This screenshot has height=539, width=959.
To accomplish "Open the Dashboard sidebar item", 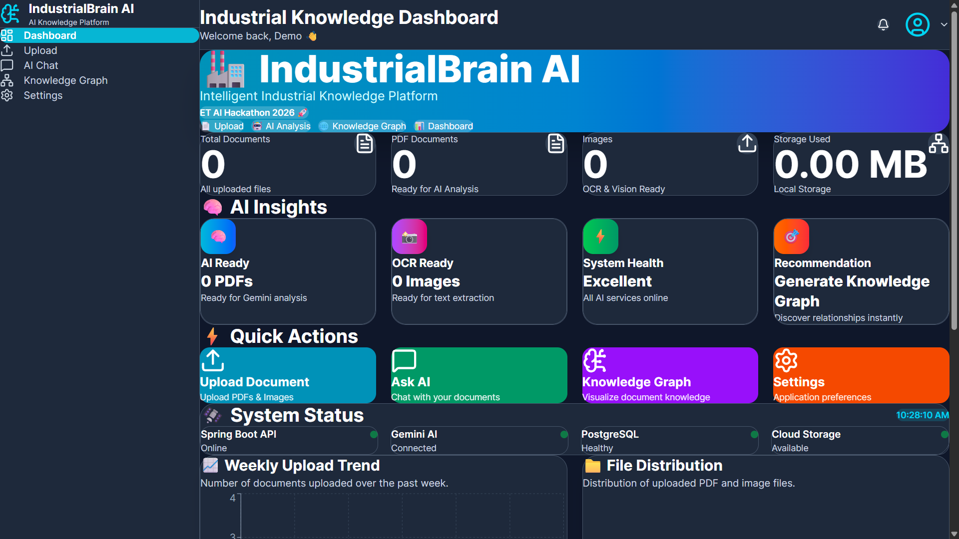I will 99,35.
